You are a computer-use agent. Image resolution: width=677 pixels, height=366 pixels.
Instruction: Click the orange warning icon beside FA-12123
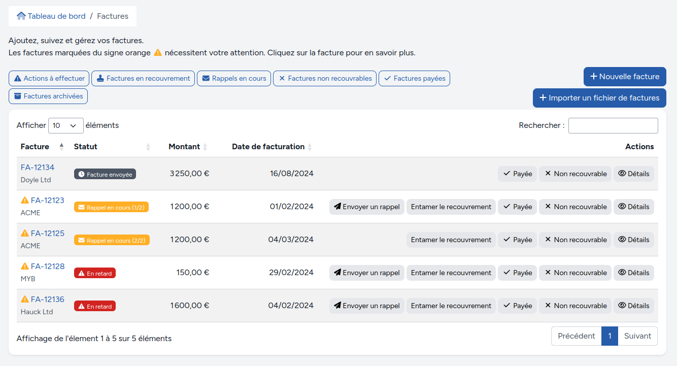(25, 200)
